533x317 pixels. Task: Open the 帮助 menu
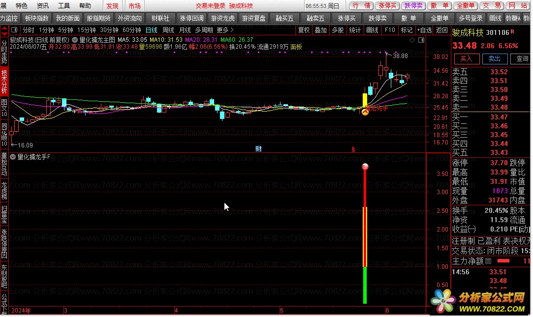coord(85,6)
